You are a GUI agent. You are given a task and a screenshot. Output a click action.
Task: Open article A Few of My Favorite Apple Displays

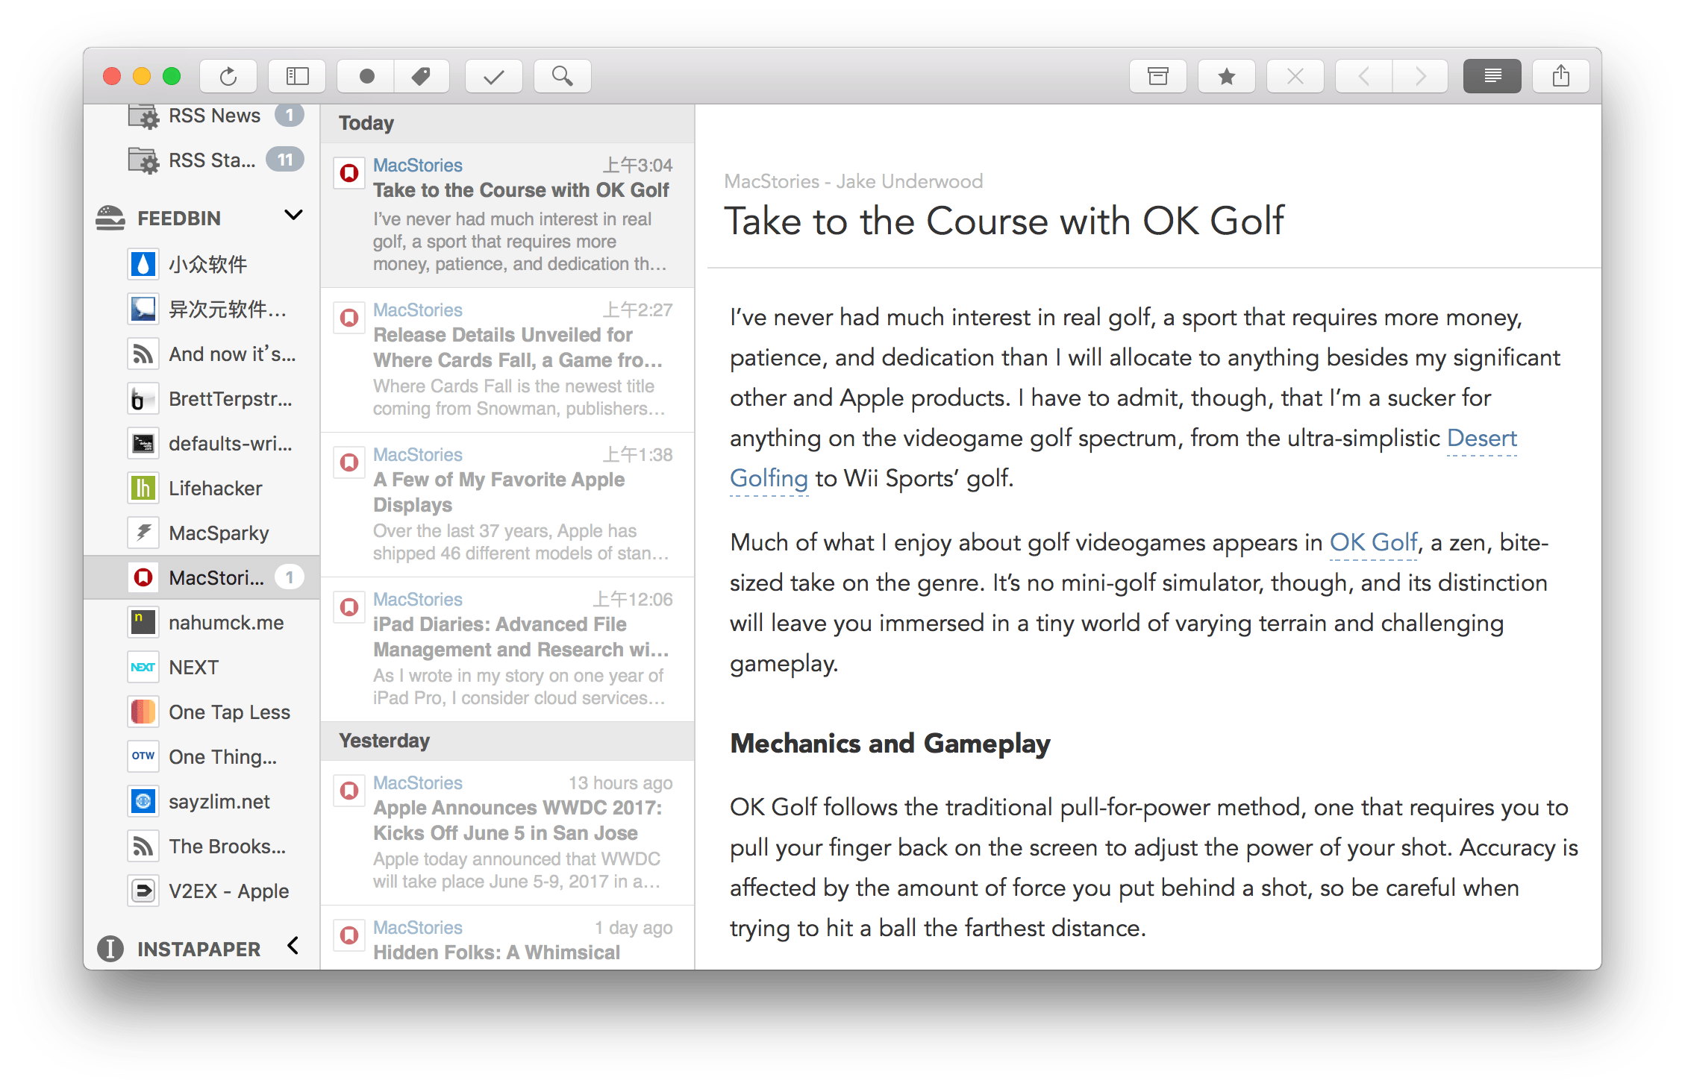click(x=507, y=505)
